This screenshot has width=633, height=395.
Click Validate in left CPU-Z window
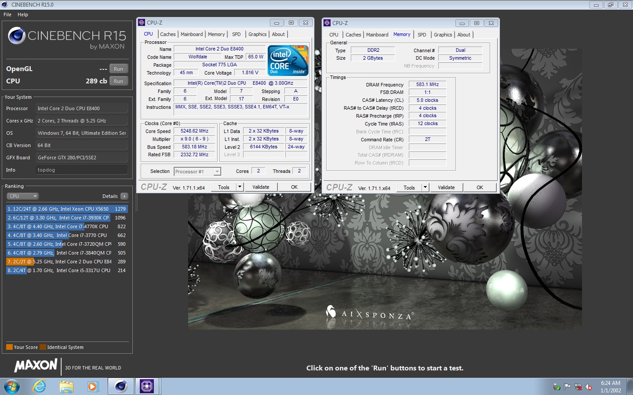point(261,187)
